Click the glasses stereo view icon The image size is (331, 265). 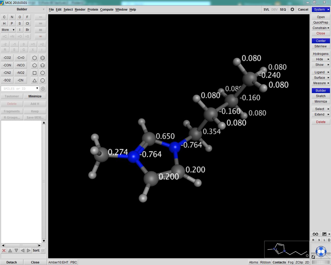click(x=315, y=234)
